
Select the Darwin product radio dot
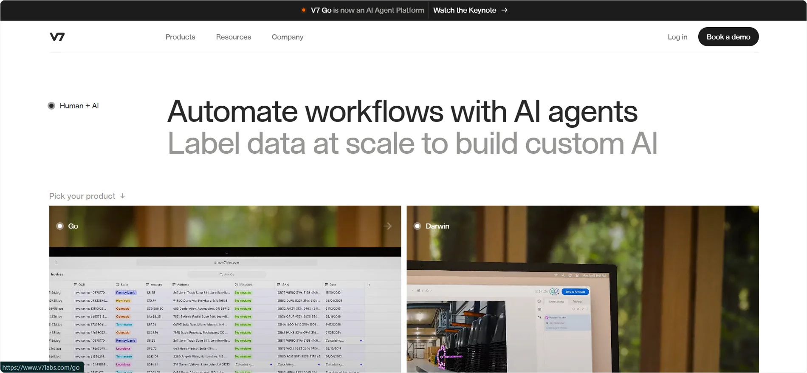coord(417,226)
